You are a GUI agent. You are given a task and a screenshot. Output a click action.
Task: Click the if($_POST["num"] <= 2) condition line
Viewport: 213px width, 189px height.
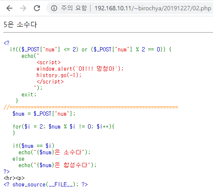[91, 49]
